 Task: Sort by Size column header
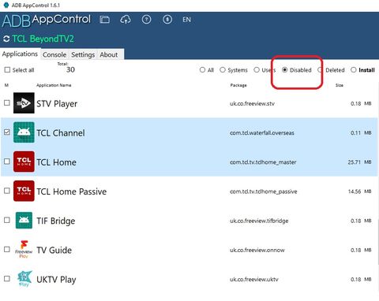(x=340, y=85)
